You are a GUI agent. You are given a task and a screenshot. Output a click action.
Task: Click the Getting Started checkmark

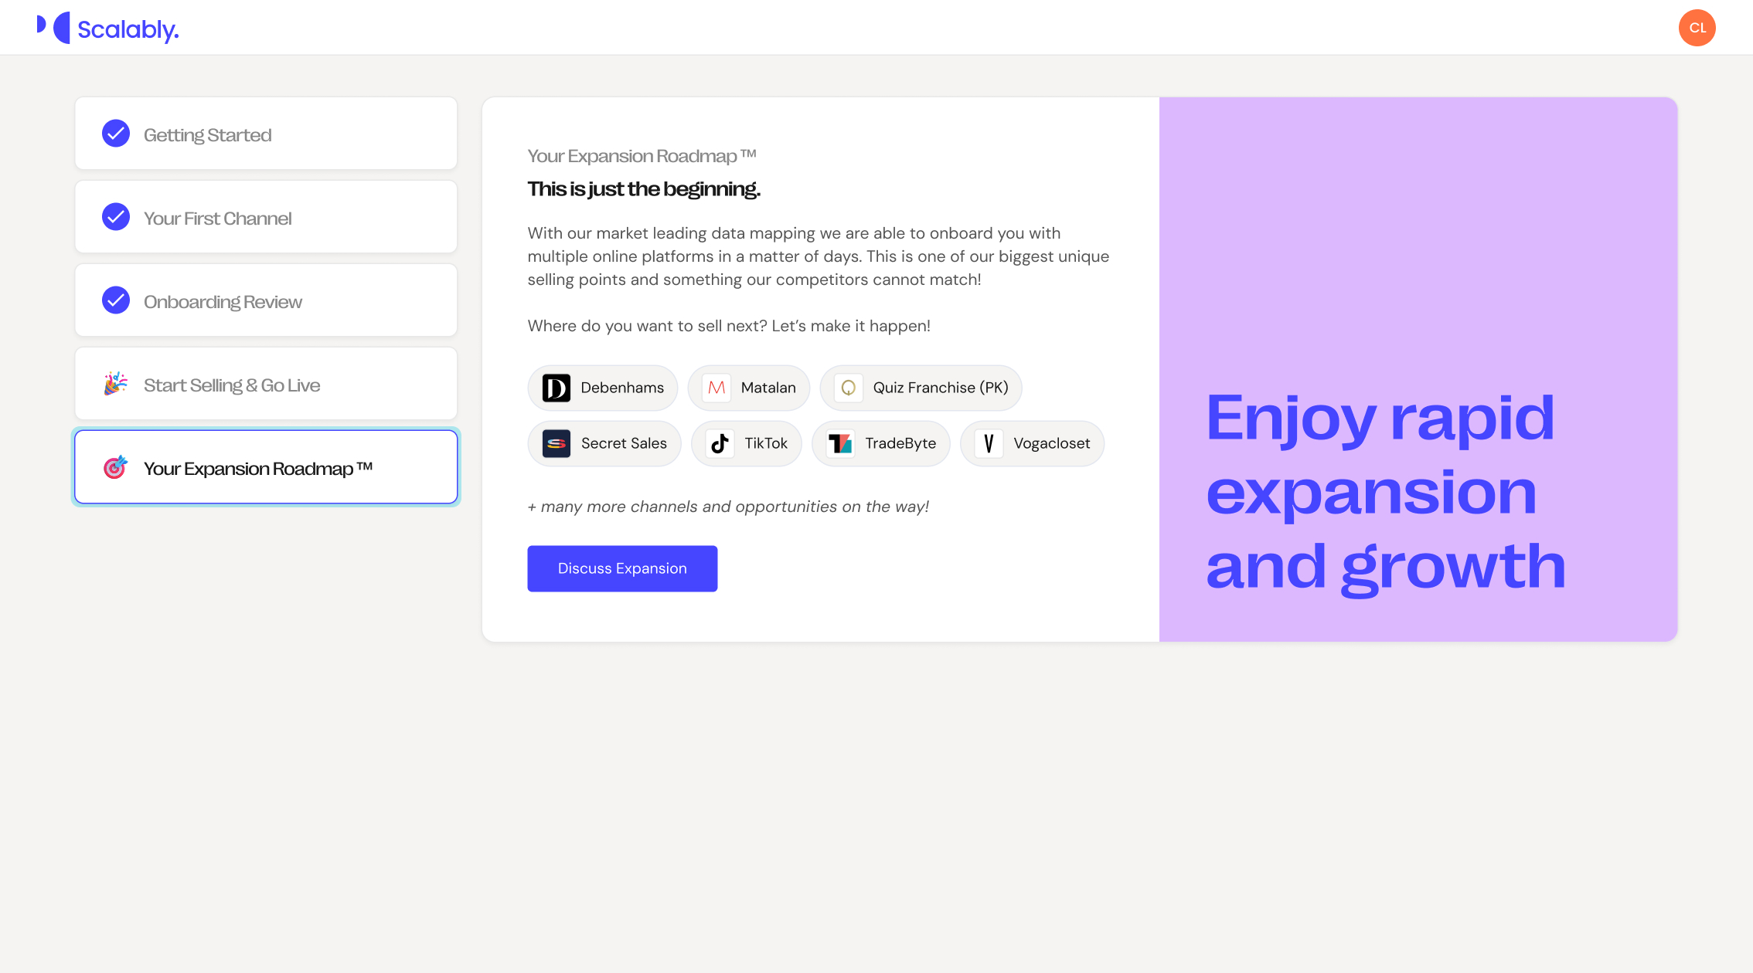tap(116, 134)
